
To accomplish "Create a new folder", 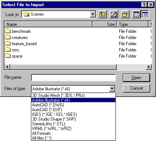I will point(125,14).
